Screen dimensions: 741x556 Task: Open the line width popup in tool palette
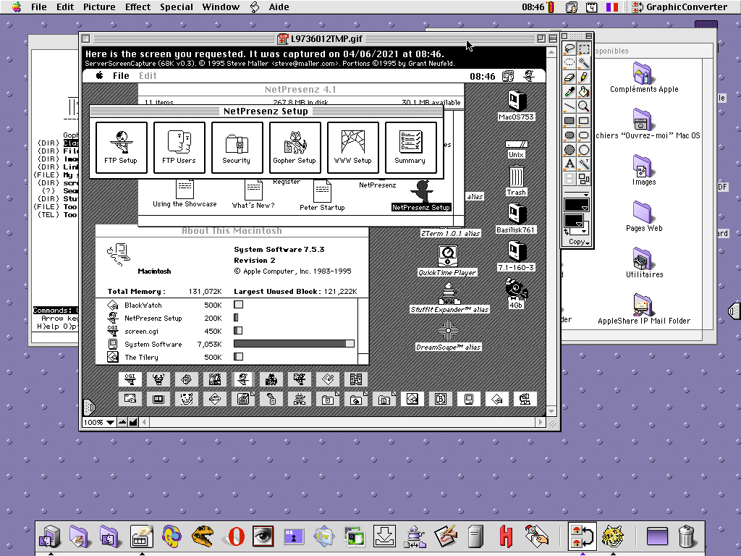point(577,194)
